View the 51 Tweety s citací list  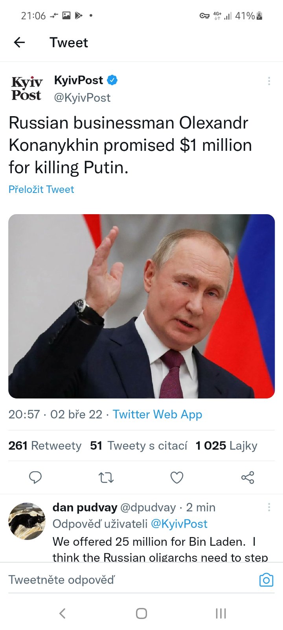click(x=139, y=446)
